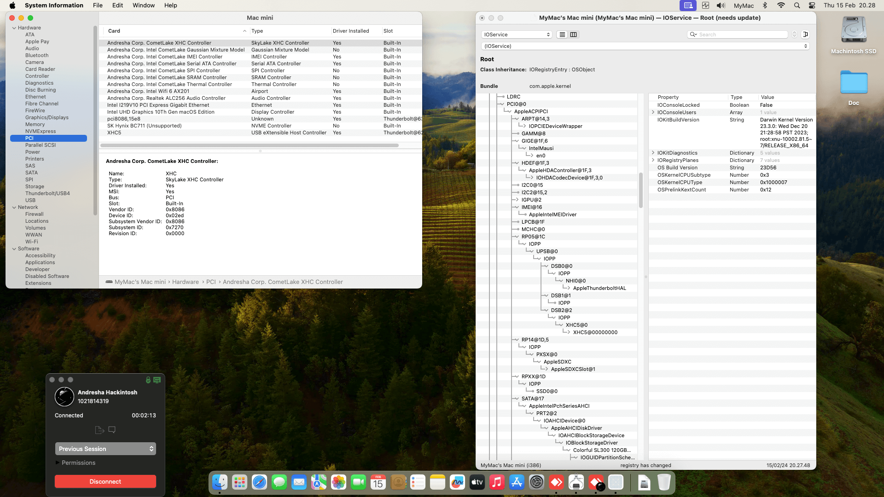Select the XHC5 row in PCI table
The image size is (884, 497).
261,133
